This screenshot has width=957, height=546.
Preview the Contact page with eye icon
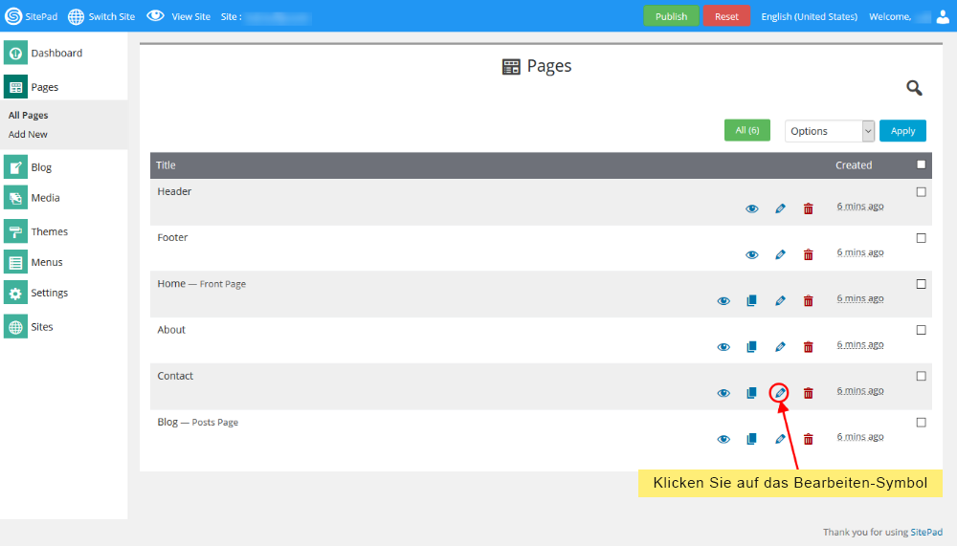(x=723, y=393)
